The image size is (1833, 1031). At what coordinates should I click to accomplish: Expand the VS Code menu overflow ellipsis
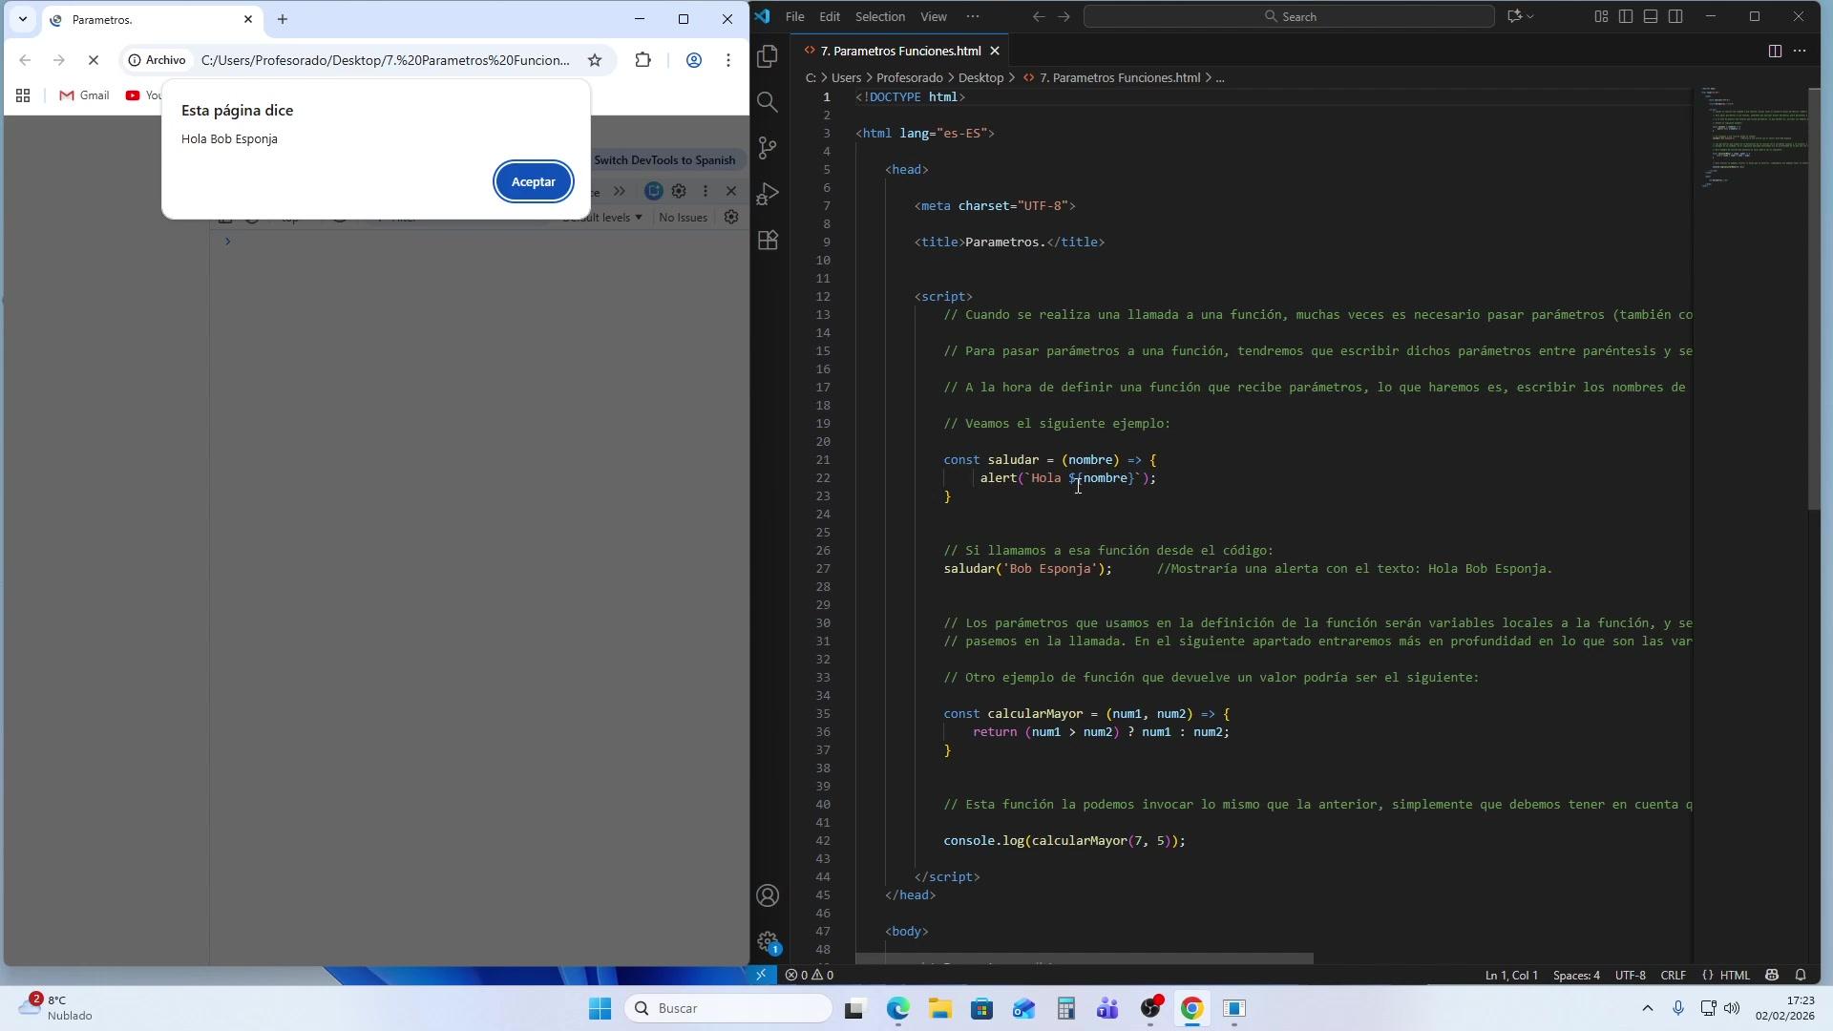[x=973, y=16]
